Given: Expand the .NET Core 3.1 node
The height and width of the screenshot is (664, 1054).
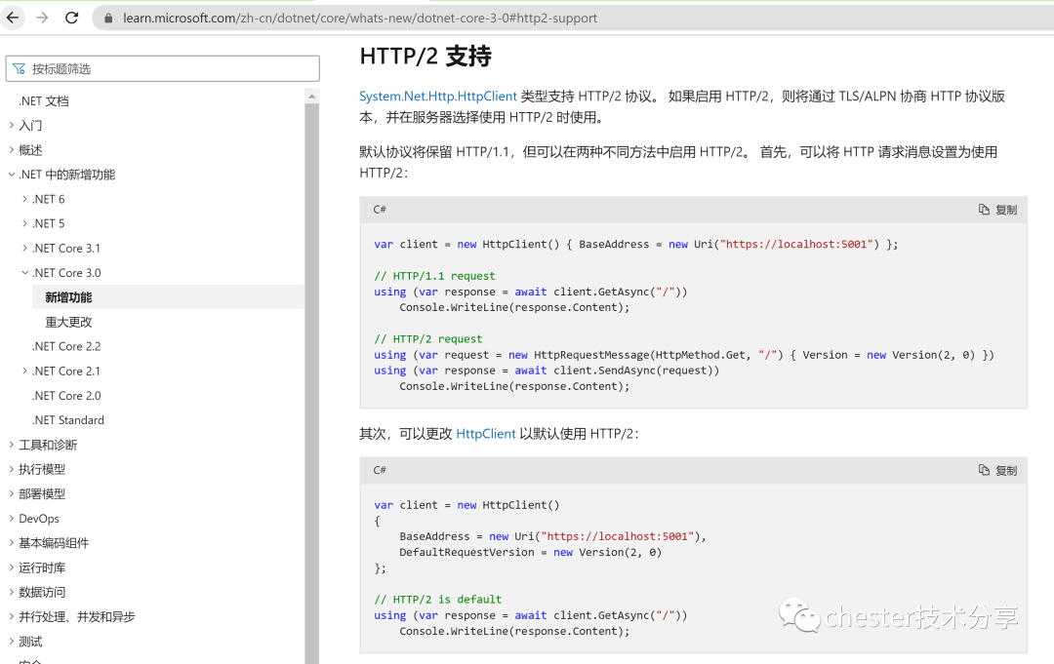Looking at the screenshot, I should pos(24,248).
